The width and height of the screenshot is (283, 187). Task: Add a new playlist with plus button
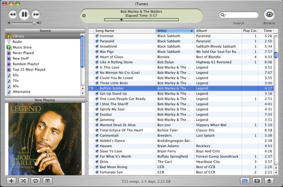[11, 181]
